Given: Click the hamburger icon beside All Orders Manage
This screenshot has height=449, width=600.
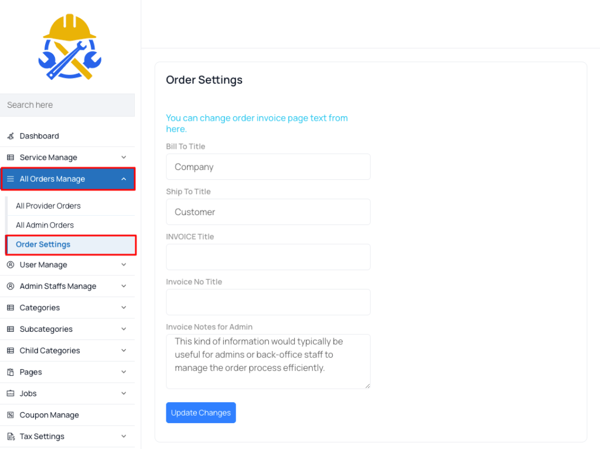Looking at the screenshot, I should pos(11,179).
